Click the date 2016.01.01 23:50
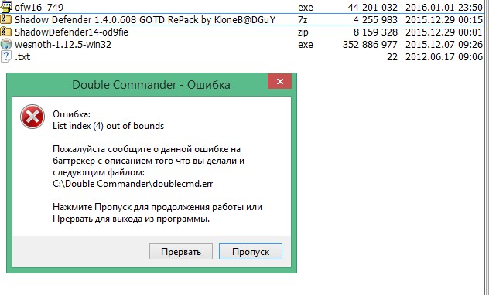Viewport: 489px width, 295px height. (x=444, y=7)
